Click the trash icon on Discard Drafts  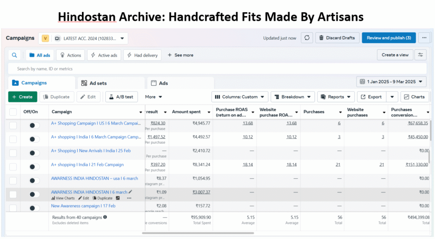pos(321,38)
